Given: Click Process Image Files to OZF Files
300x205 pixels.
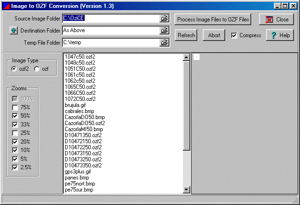Looking at the screenshot, I should 213,20.
